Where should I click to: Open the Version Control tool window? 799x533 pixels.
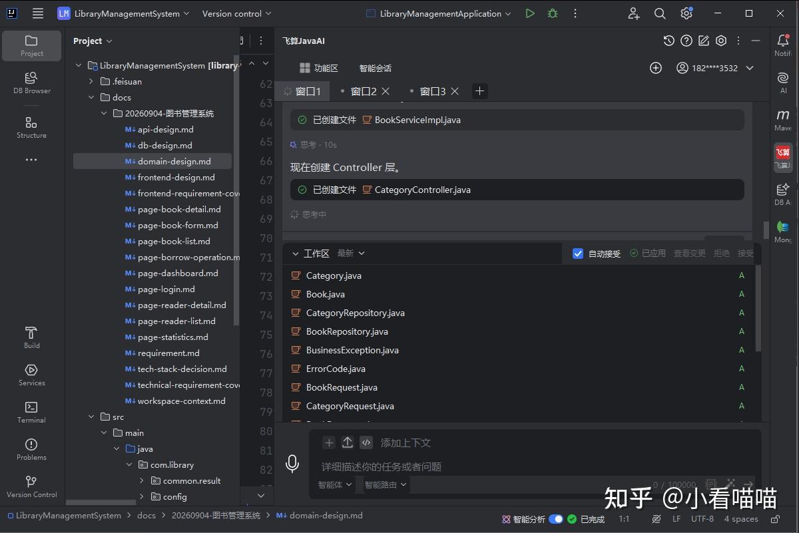[31, 487]
